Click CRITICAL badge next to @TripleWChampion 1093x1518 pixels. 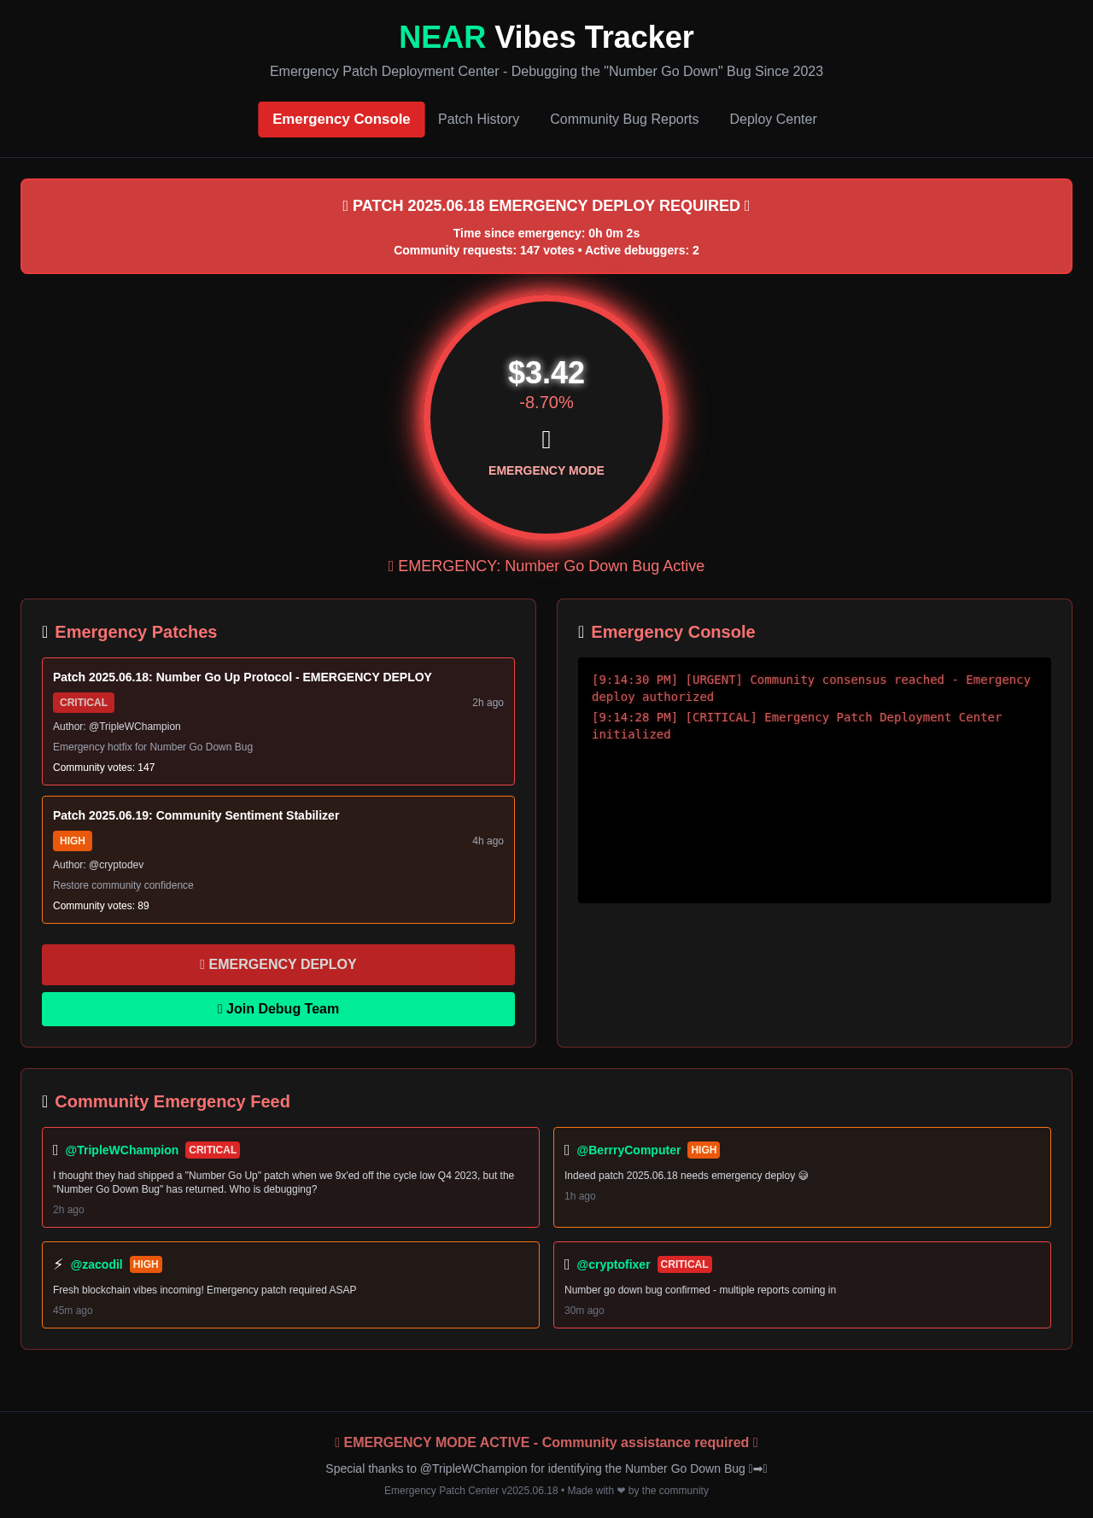point(213,1150)
